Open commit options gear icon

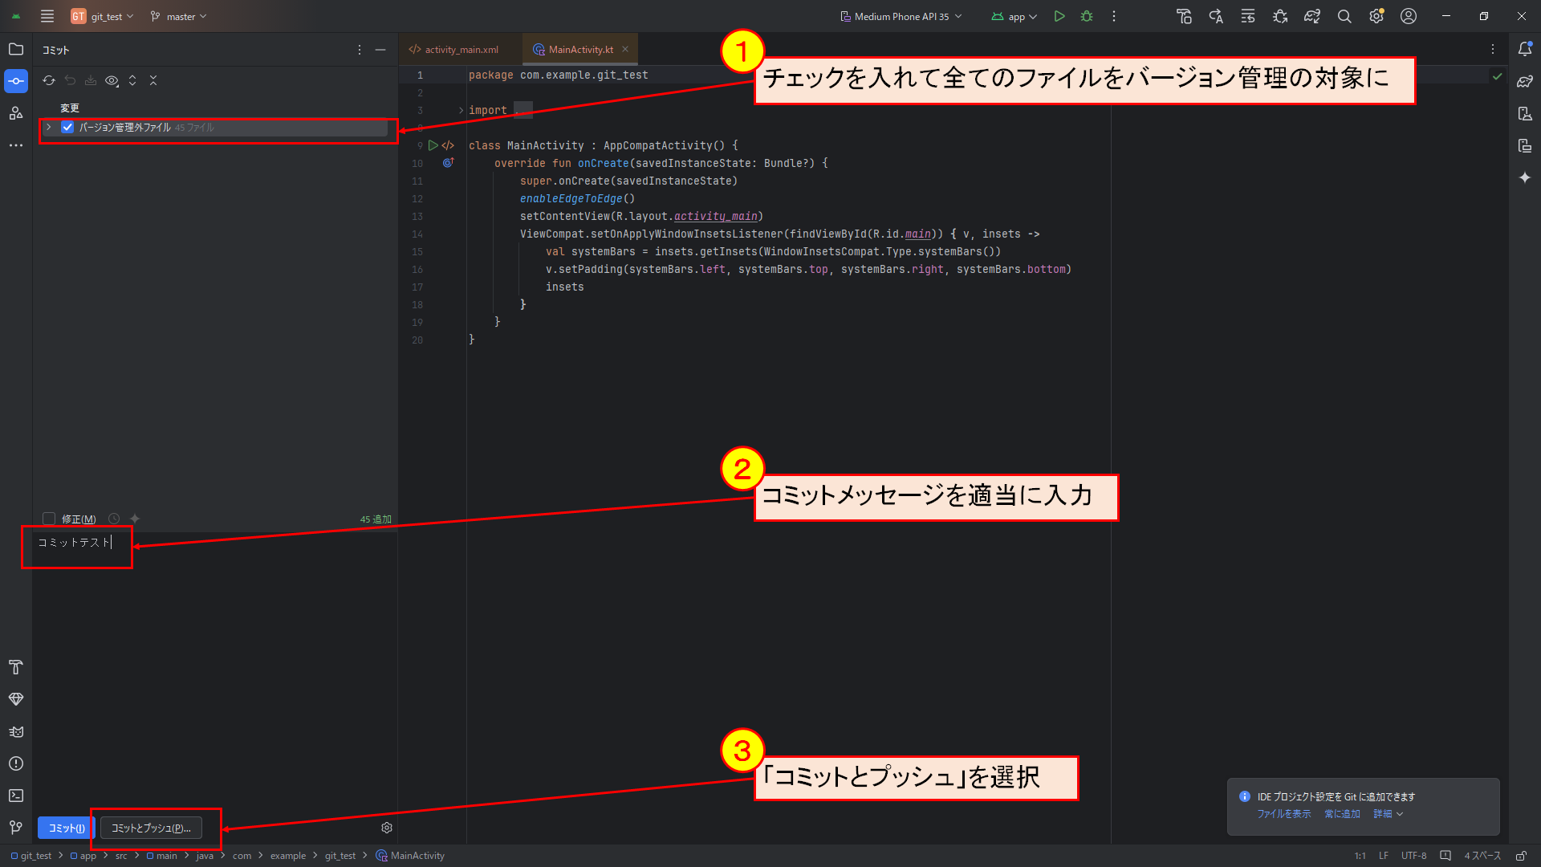pos(387,828)
